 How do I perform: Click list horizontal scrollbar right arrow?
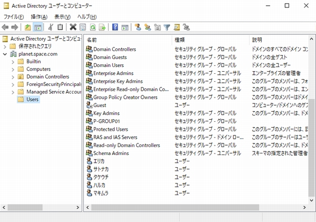304,207
